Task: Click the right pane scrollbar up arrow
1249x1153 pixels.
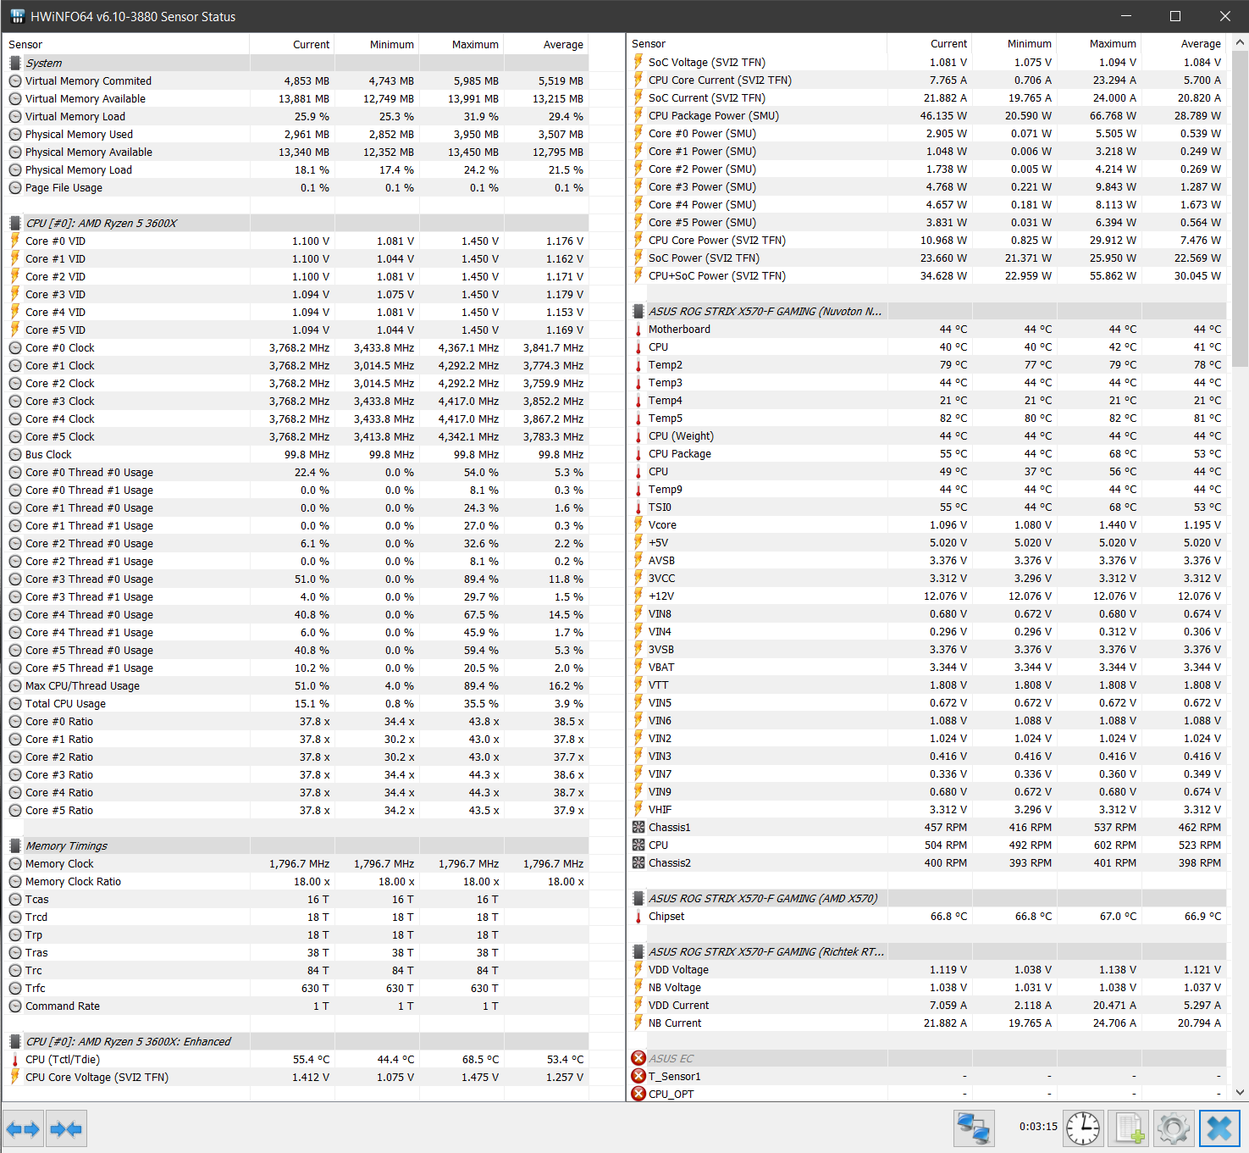Action: pos(1241,42)
